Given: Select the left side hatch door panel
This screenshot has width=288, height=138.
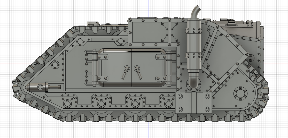Looking at the screenshot, I should [x=115, y=67].
